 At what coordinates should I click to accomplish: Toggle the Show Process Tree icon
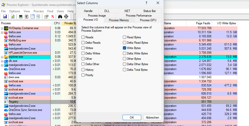click(x=27, y=17)
